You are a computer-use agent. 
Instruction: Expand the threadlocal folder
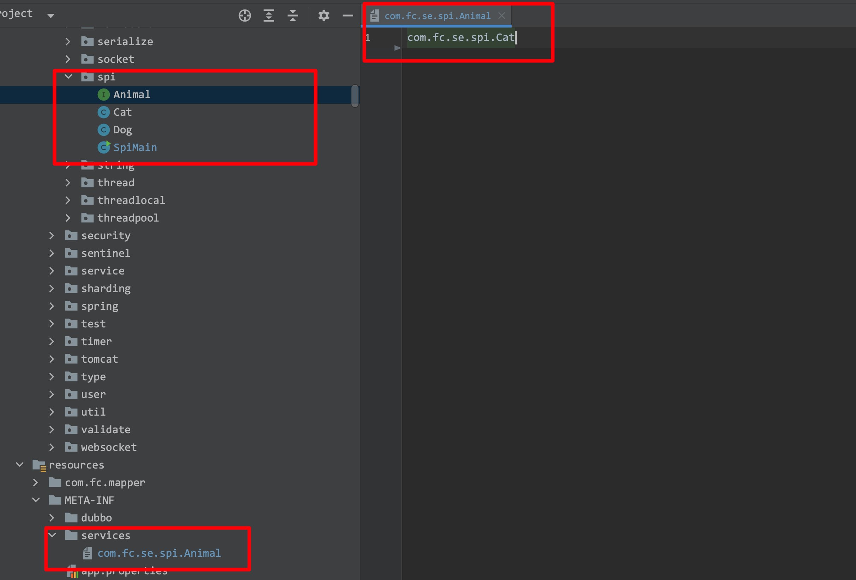tap(68, 200)
